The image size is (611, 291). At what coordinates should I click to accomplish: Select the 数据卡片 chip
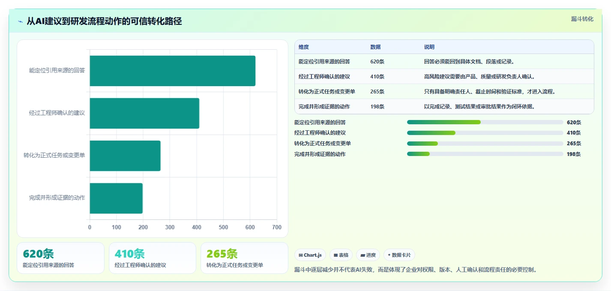click(399, 255)
